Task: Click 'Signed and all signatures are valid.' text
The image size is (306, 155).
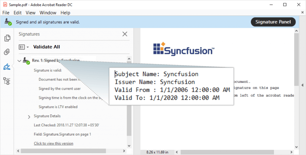Action: click(48, 22)
